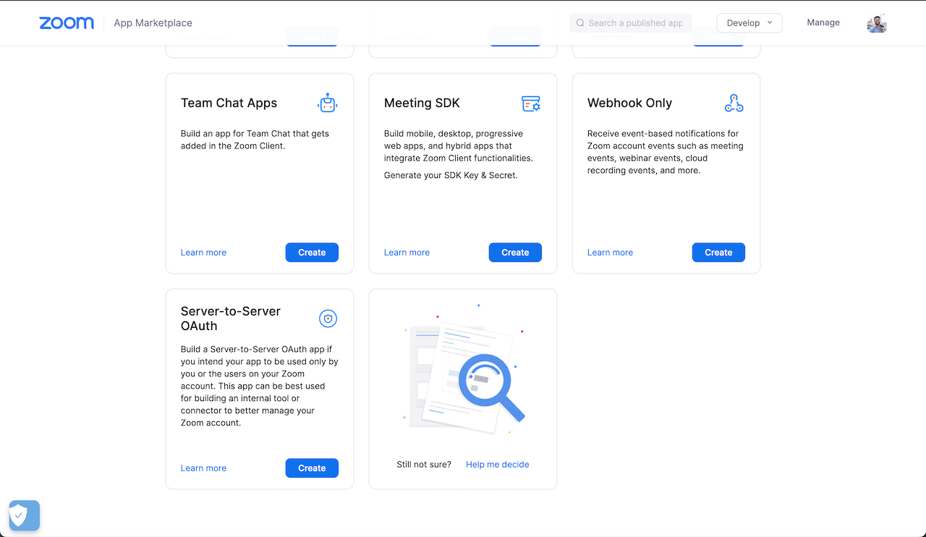Open the blue shield privacy badge
Viewport: 926px width, 537px height.
[x=25, y=515]
